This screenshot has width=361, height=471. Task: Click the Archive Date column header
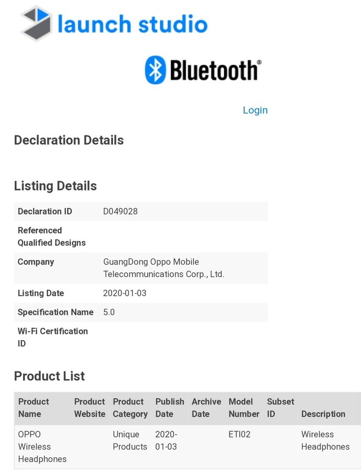click(x=206, y=408)
